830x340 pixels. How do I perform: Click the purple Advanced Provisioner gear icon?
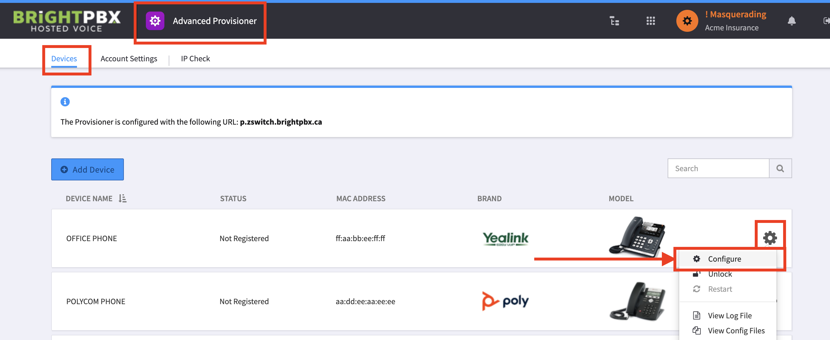(155, 21)
